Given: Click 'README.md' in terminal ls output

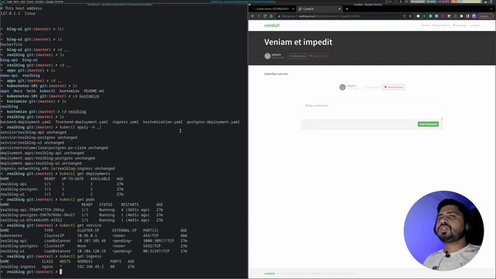Looking at the screenshot, I should click(x=94, y=91).
